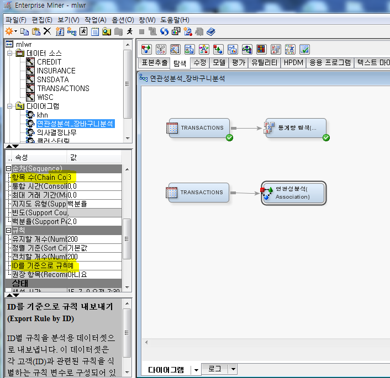The image size is (390, 378).
Task: Select the DMDB node tool icon
Action: coord(175,49)
